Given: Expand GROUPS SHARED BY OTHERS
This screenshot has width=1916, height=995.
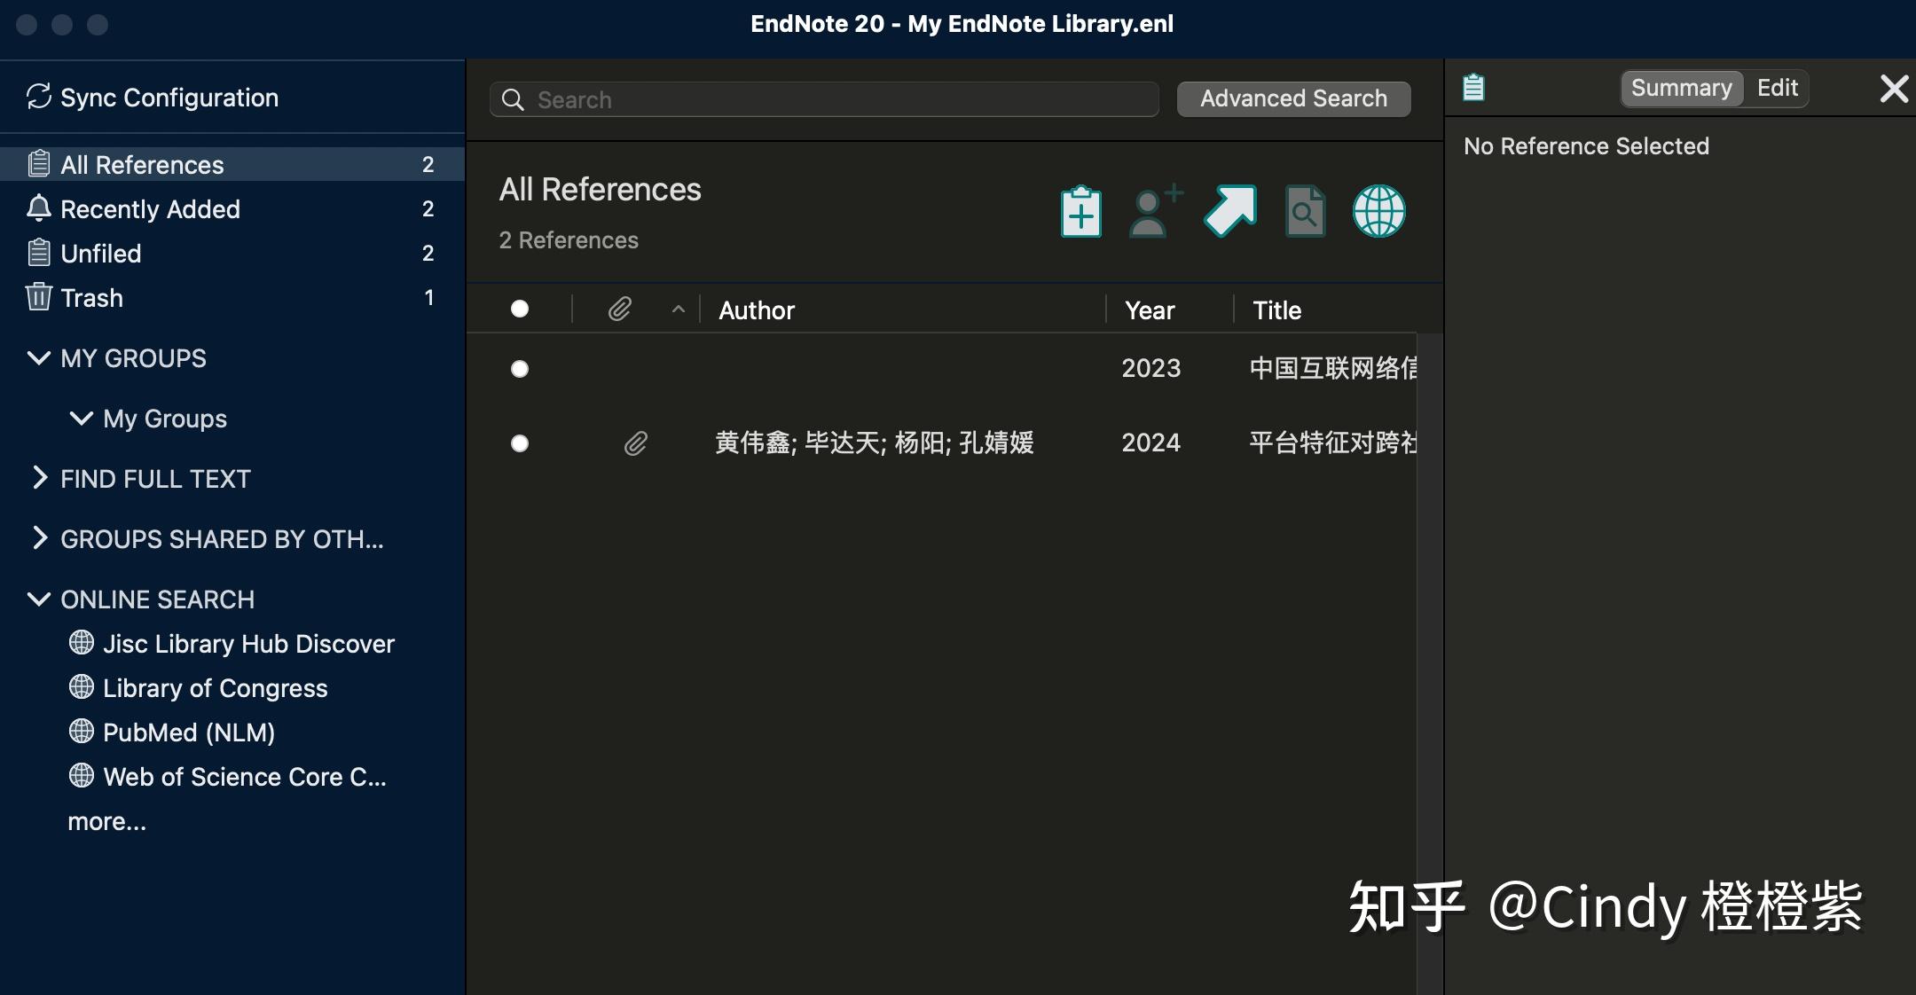Looking at the screenshot, I should tap(39, 538).
